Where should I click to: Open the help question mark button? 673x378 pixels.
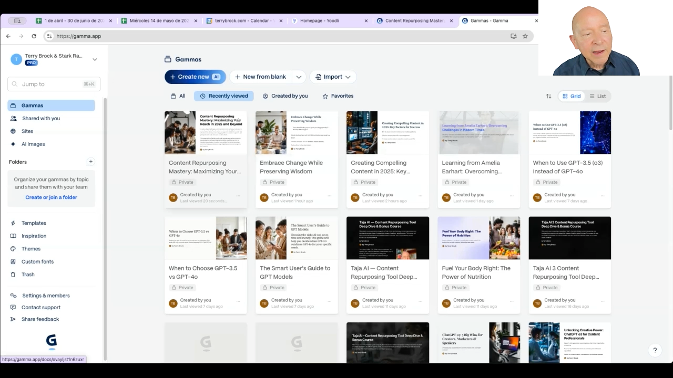pyautogui.click(x=655, y=350)
